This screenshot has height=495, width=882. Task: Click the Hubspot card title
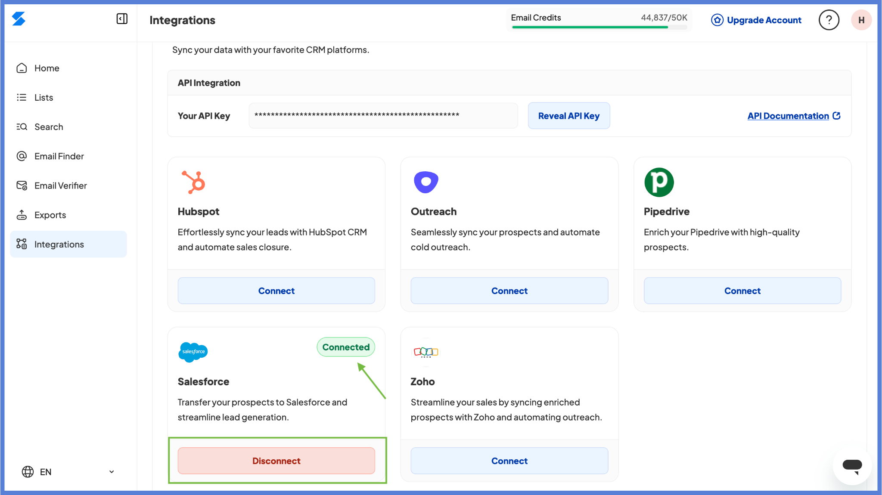[198, 211]
